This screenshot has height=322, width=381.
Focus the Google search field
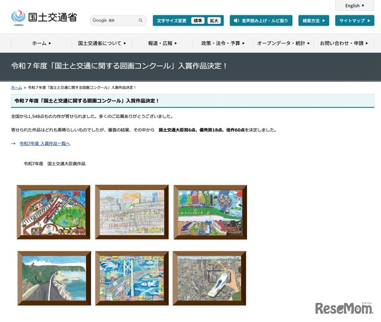pos(118,20)
